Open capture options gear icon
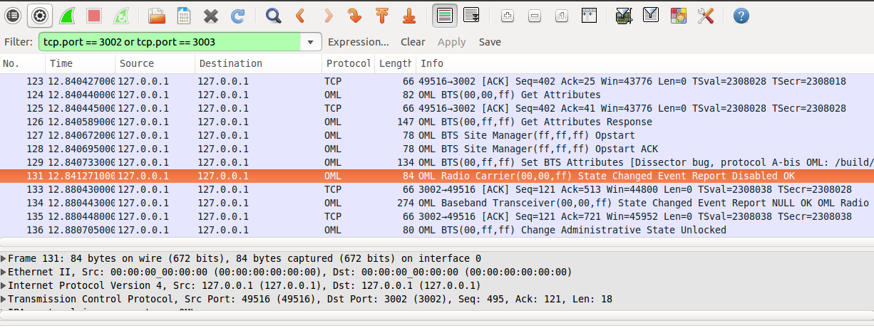 coord(40,15)
